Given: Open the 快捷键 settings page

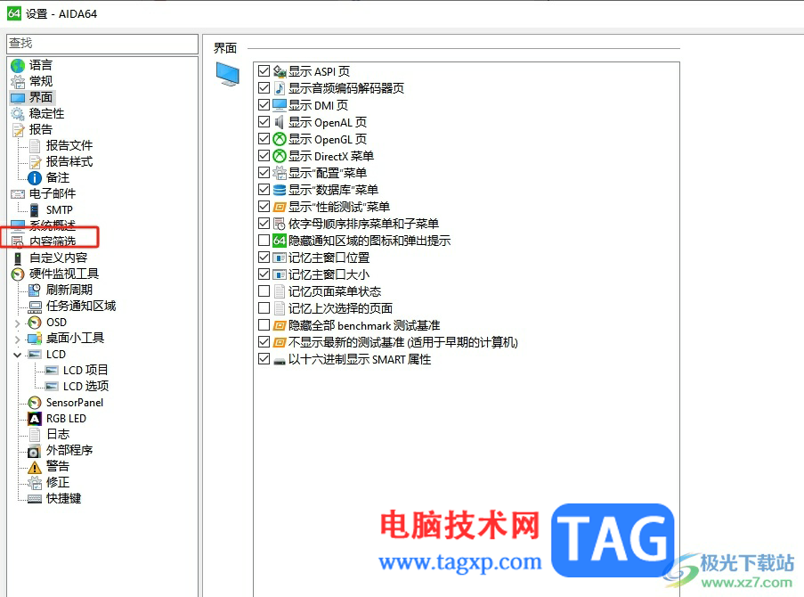Looking at the screenshot, I should [x=63, y=498].
